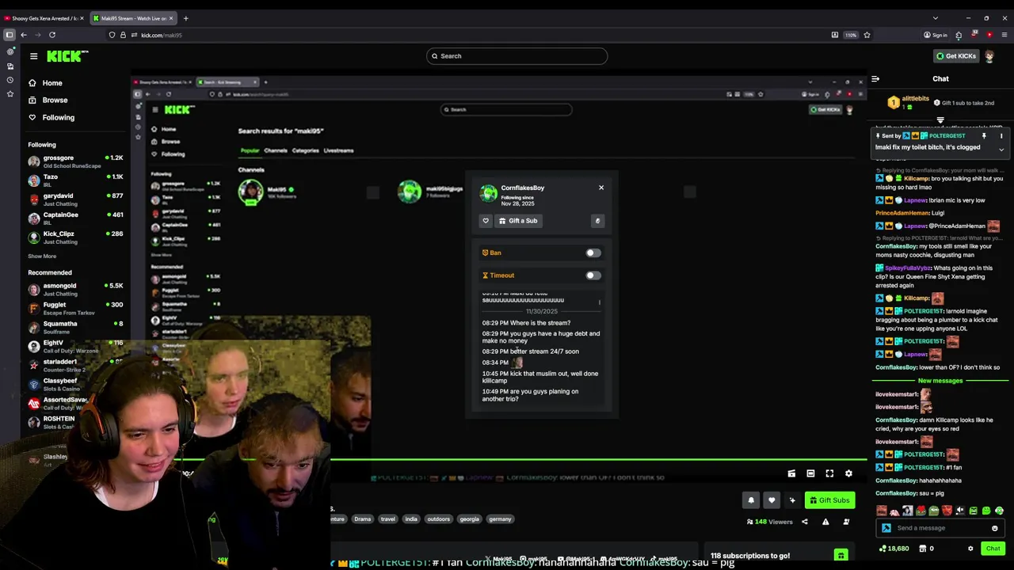Expand the pinned message chevron
This screenshot has width=1014, height=570.
coord(1001,150)
